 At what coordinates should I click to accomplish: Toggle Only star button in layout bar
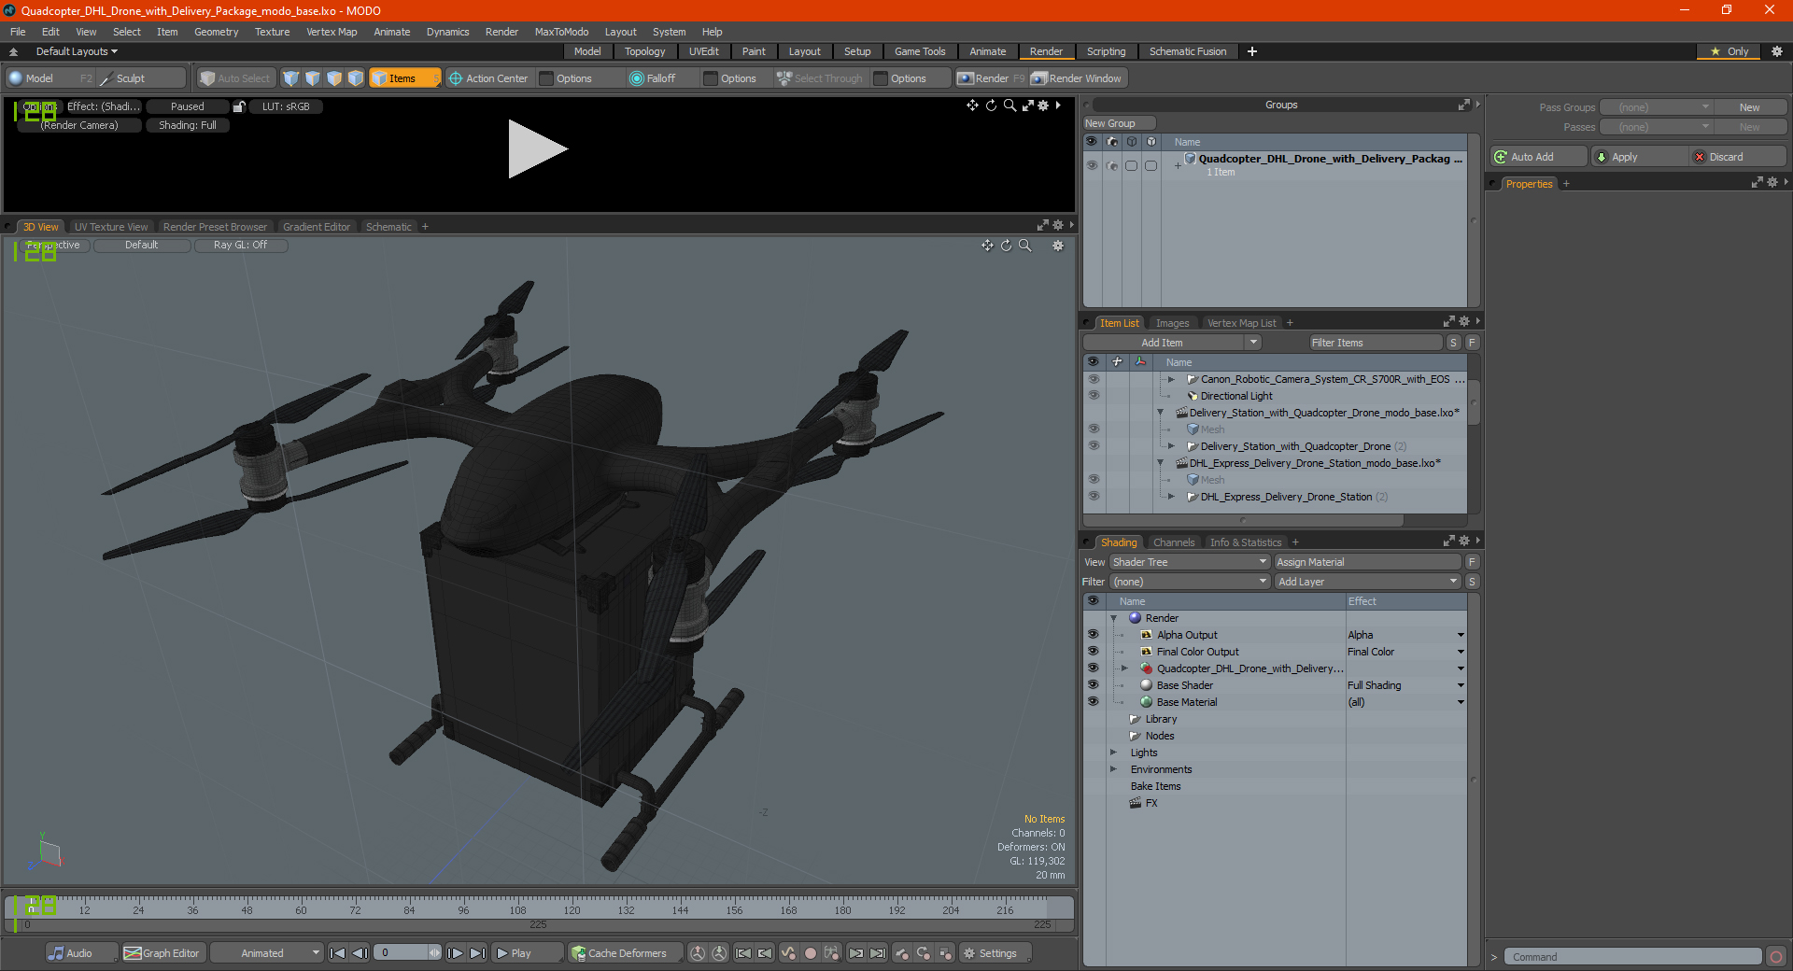[x=1729, y=51]
